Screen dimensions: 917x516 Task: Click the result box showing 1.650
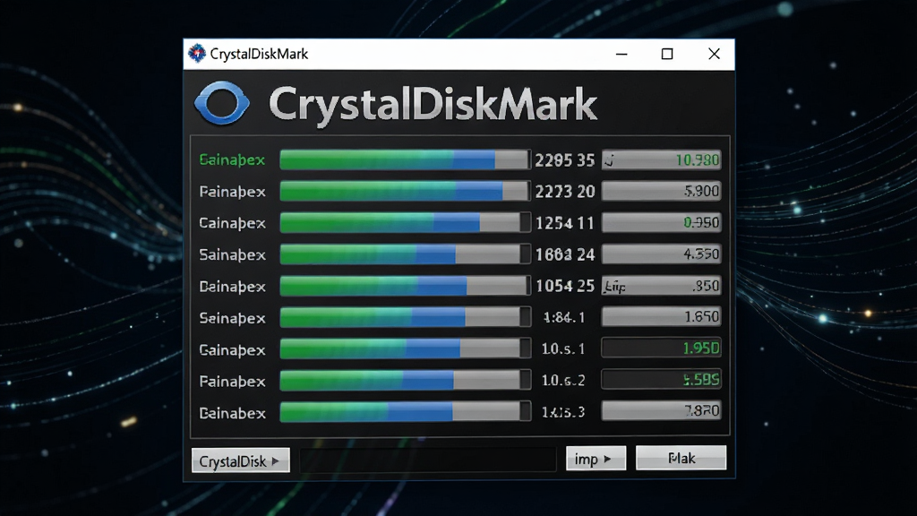point(662,316)
